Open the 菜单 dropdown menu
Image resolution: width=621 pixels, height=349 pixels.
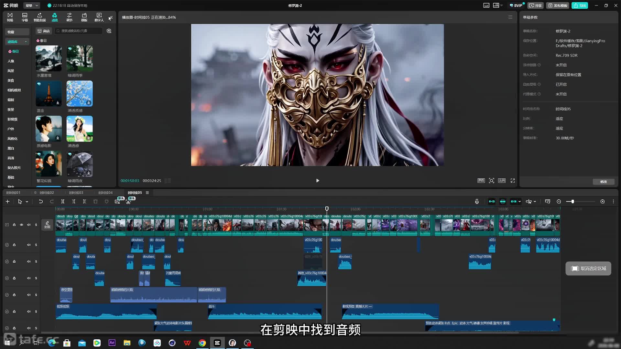coord(32,5)
